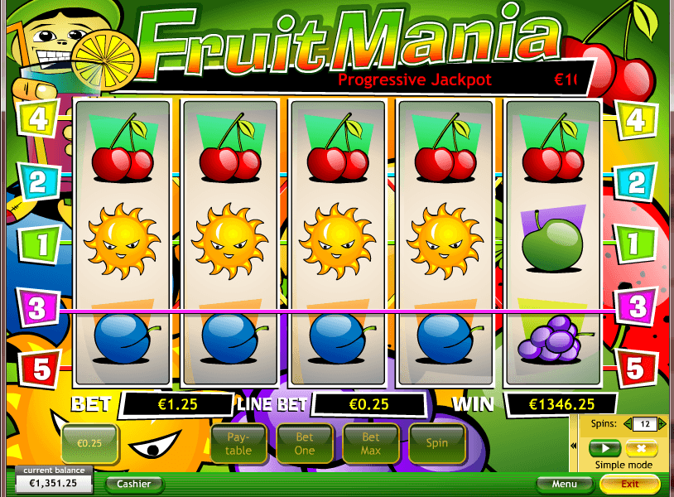Select the left payline 2 cyan marker
Viewport: 674px width, 497px height.
pos(38,181)
